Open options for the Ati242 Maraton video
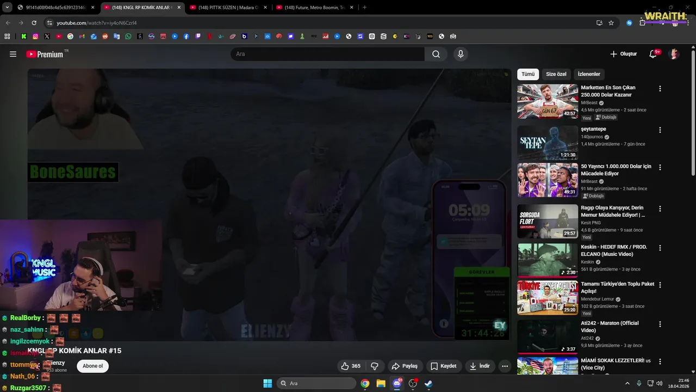 [x=660, y=324]
